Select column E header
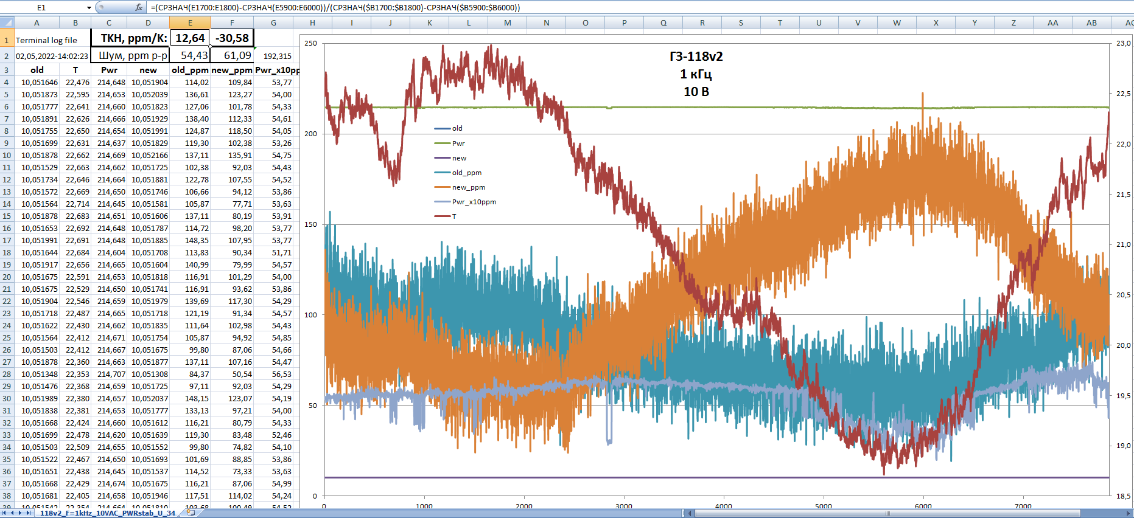The image size is (1134, 518). 190,22
